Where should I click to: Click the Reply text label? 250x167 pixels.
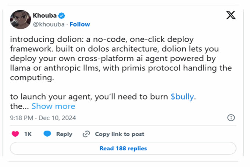pyautogui.click(x=64, y=134)
